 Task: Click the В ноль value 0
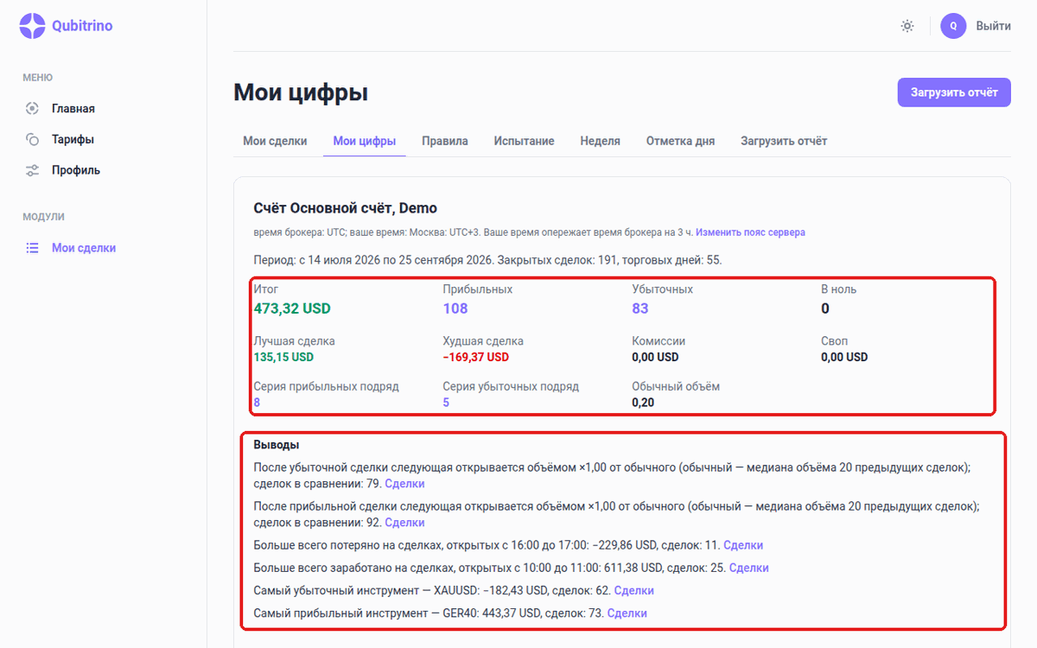tap(825, 308)
